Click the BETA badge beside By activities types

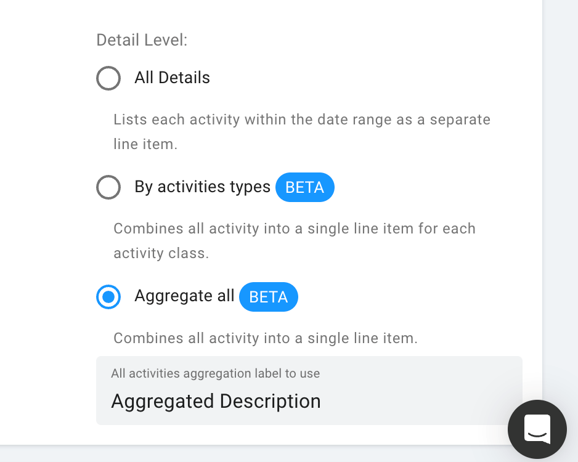[305, 187]
